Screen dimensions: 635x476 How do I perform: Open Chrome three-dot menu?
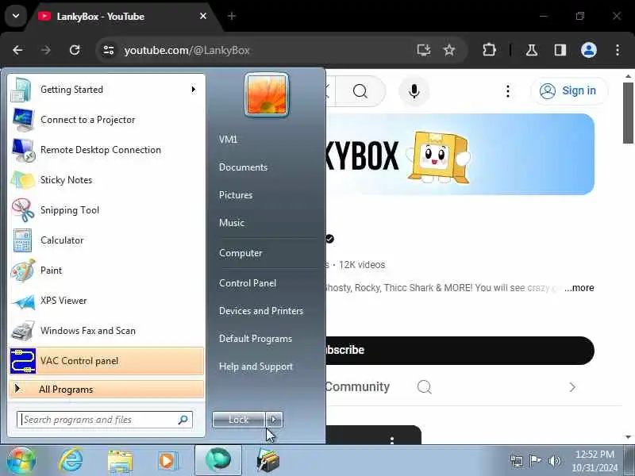pos(618,50)
